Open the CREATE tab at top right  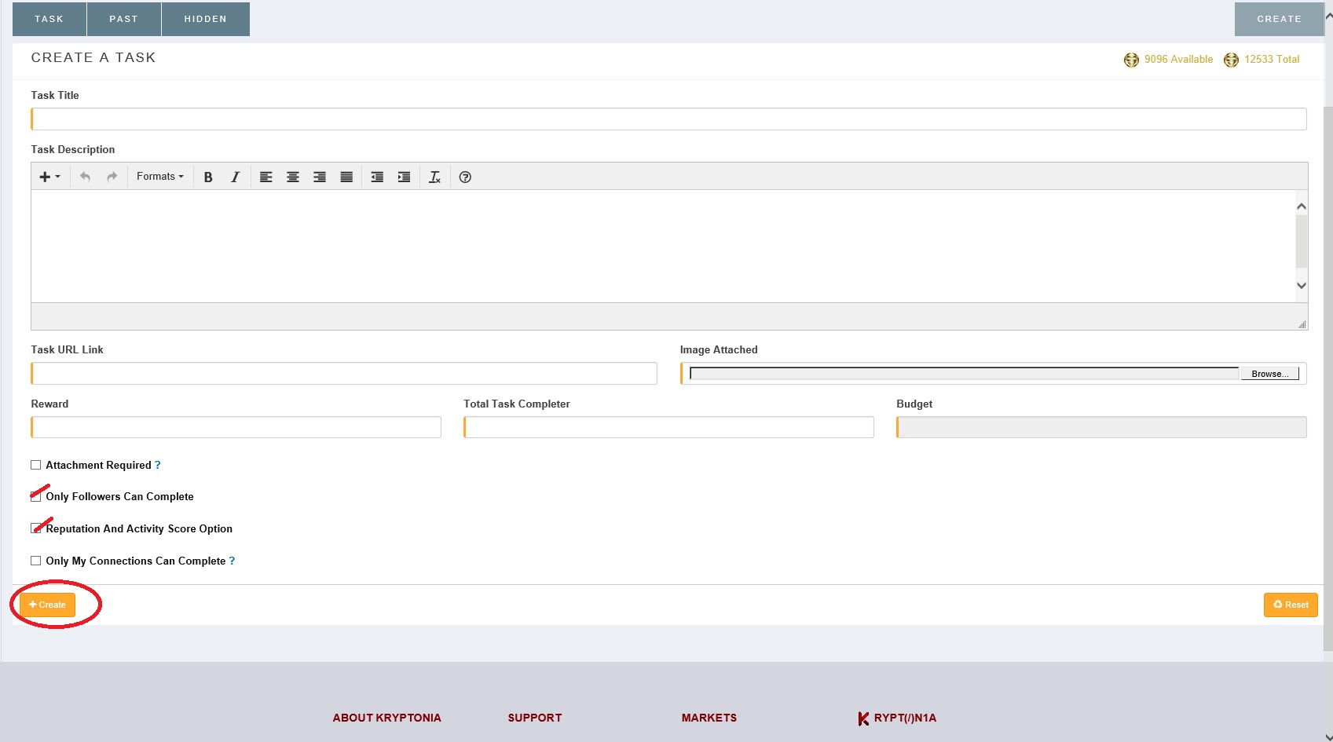click(1279, 19)
